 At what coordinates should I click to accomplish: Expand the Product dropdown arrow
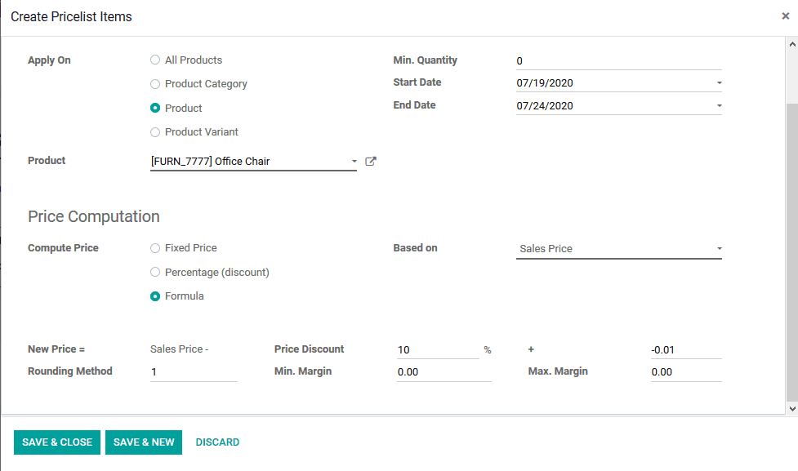[354, 162]
